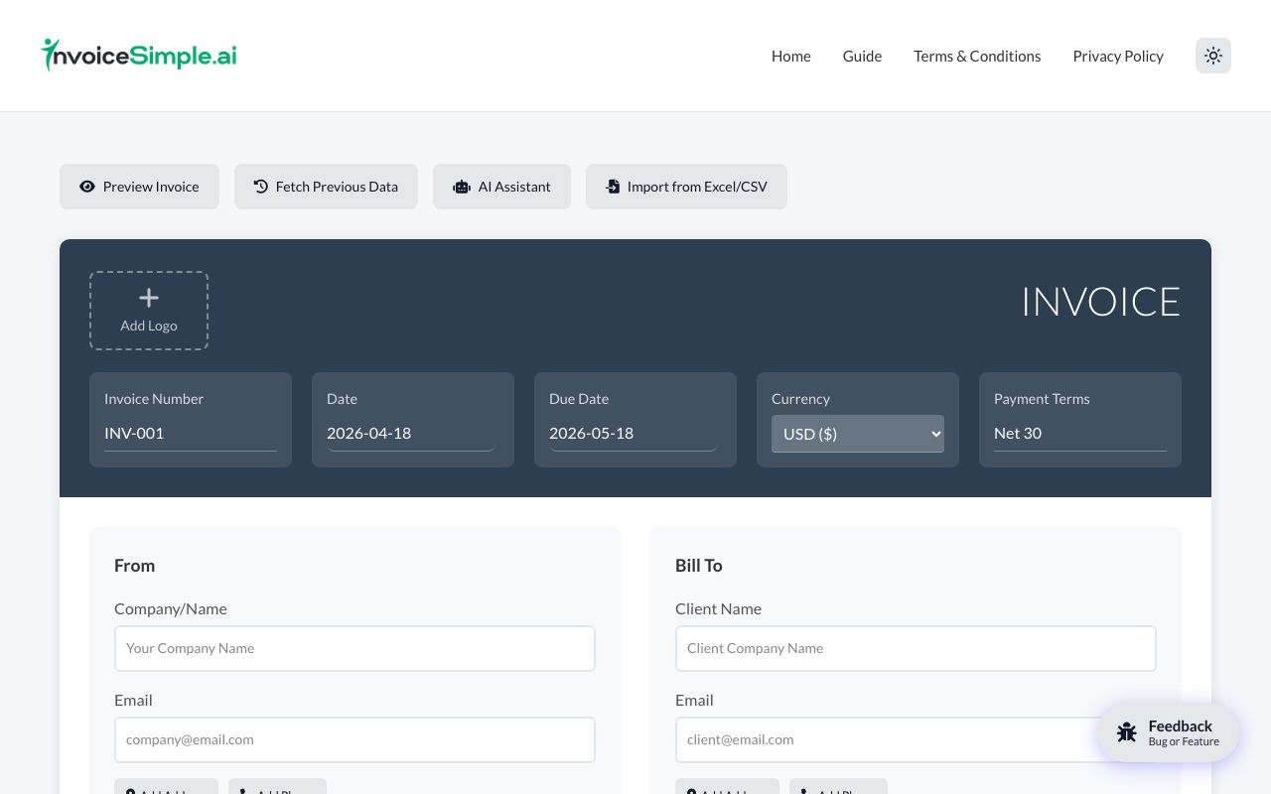
Task: Focus the Client Company Name input
Action: point(916,648)
